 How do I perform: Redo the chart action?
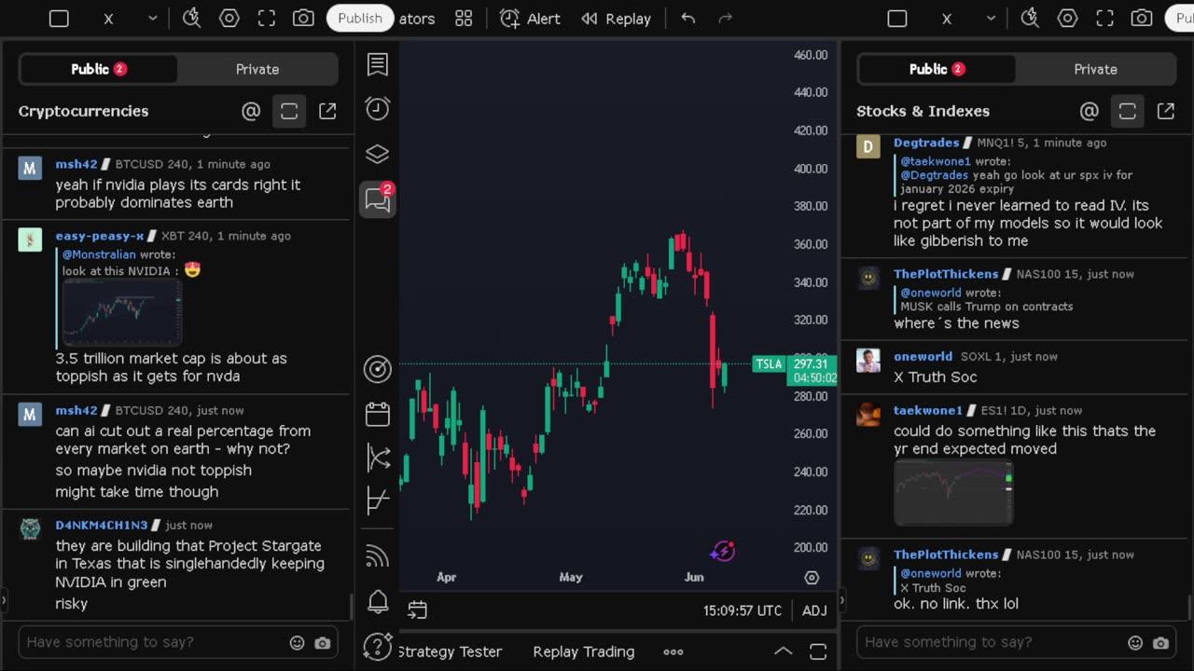725,19
